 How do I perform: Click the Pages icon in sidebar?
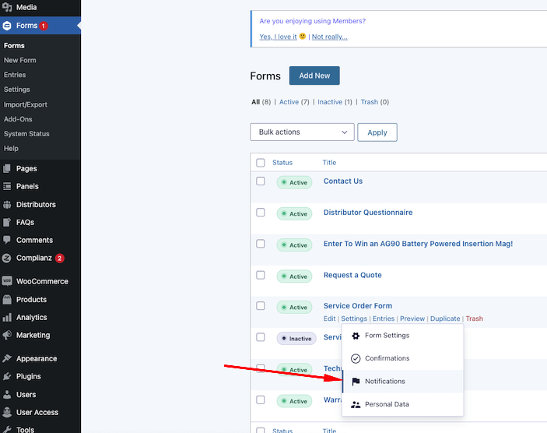pyautogui.click(x=7, y=169)
